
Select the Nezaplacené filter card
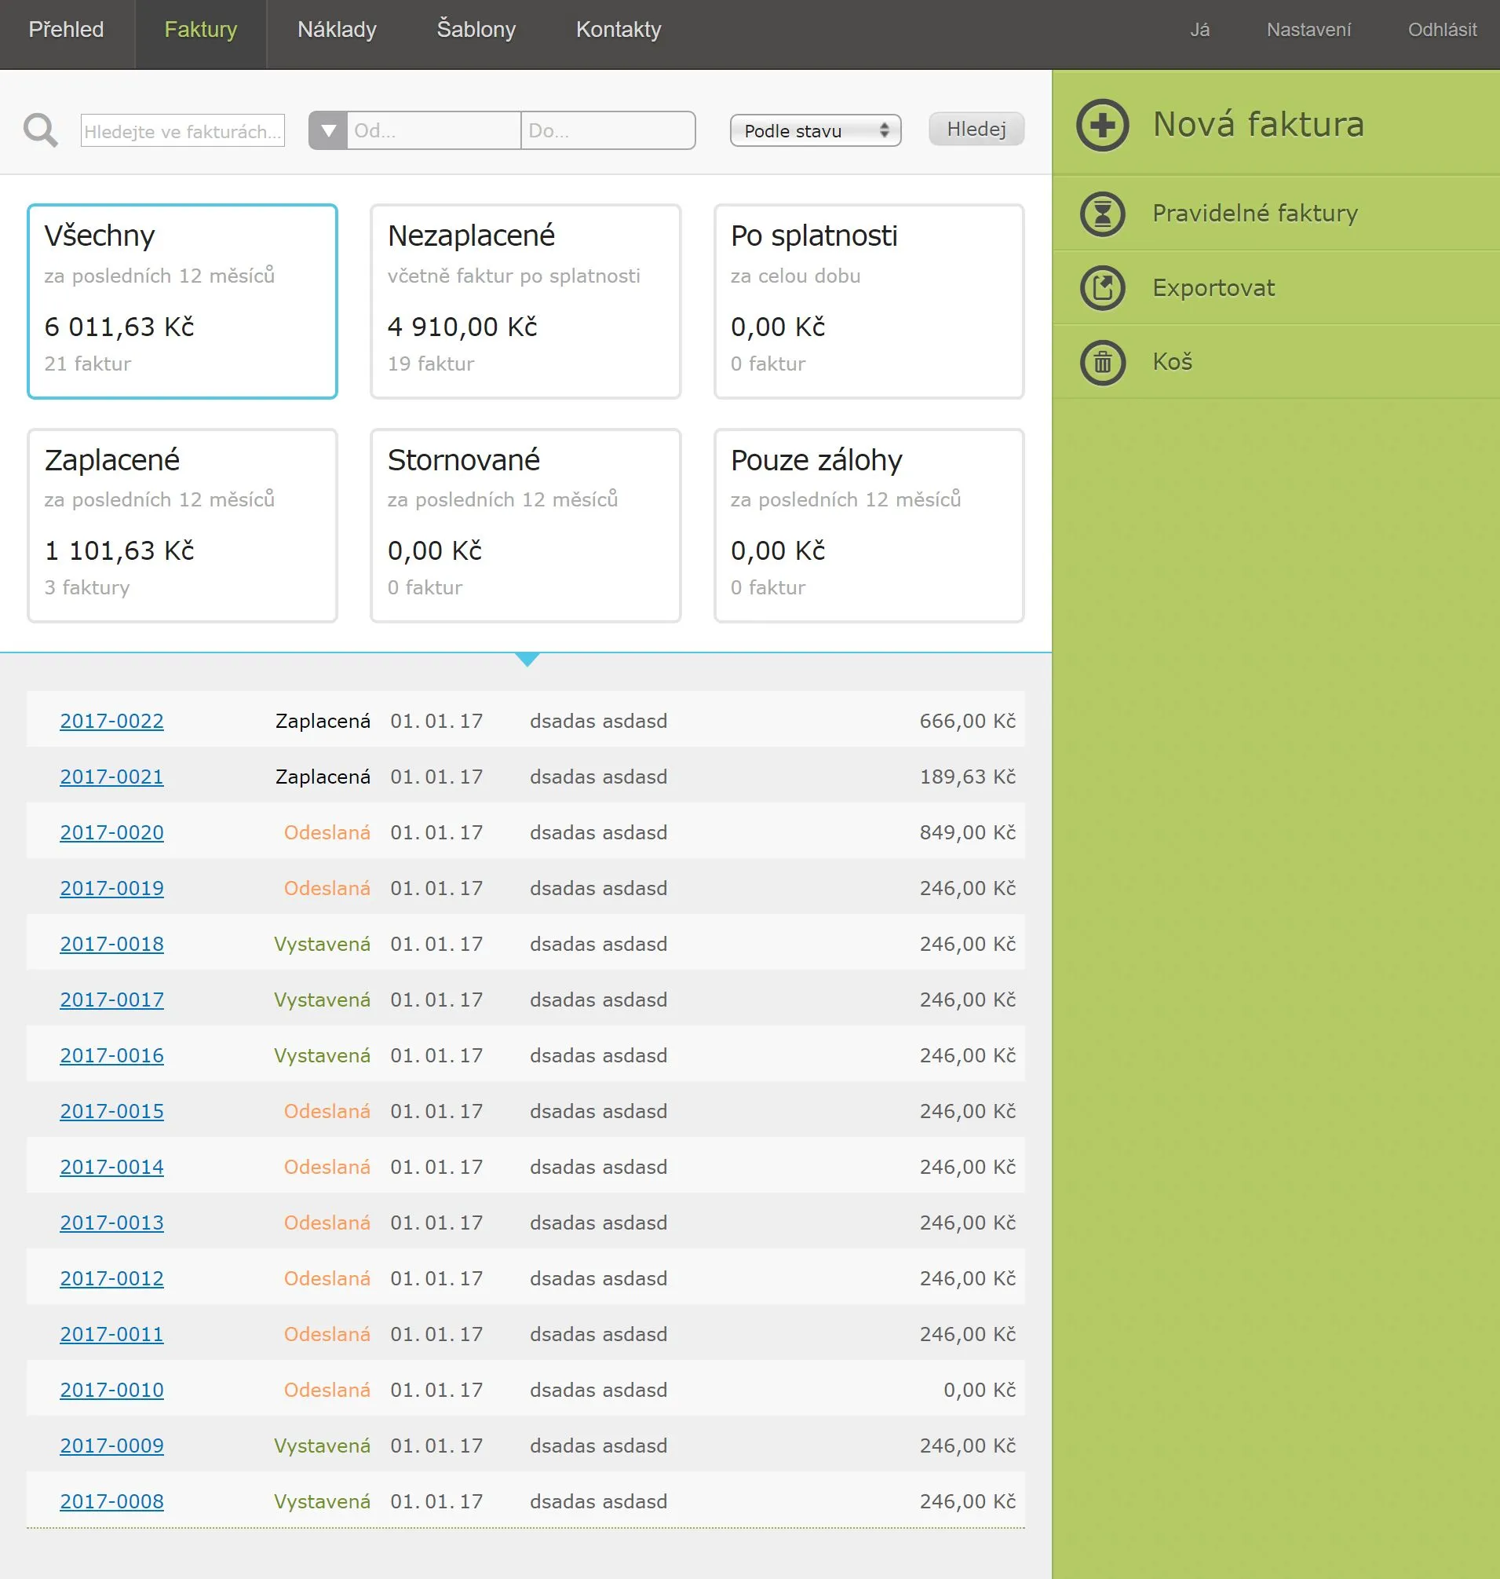(x=525, y=301)
